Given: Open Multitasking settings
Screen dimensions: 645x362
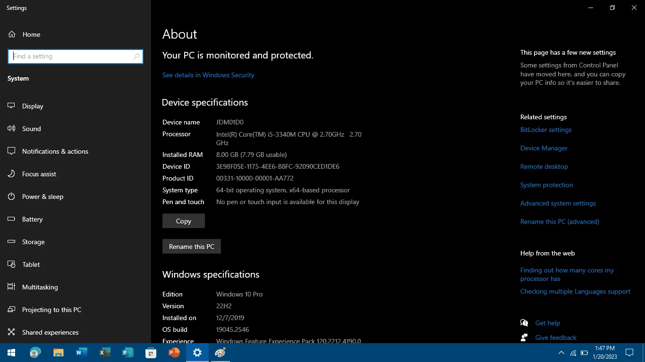Looking at the screenshot, I should pos(76,287).
